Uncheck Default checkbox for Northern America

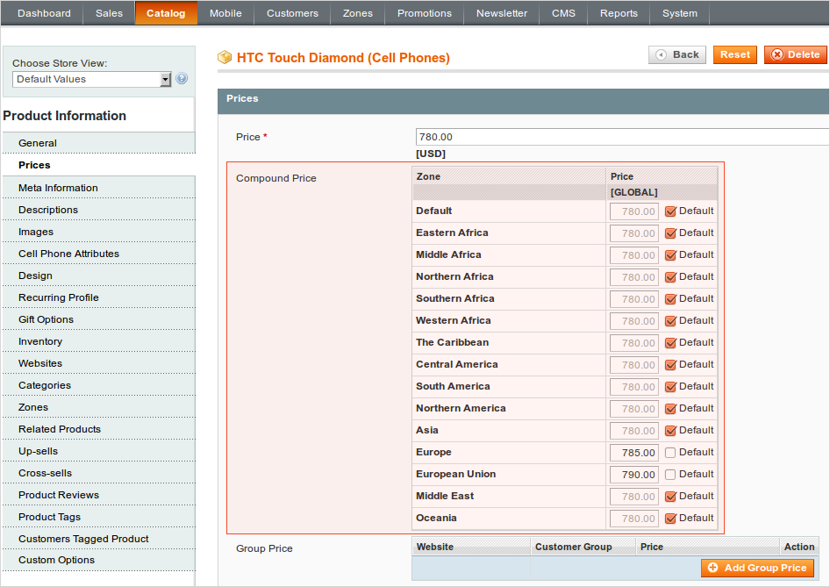pyautogui.click(x=670, y=409)
